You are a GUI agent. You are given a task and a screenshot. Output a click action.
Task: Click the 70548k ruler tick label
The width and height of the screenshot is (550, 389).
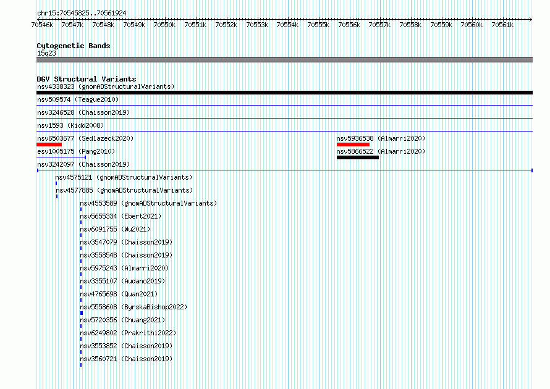point(103,25)
